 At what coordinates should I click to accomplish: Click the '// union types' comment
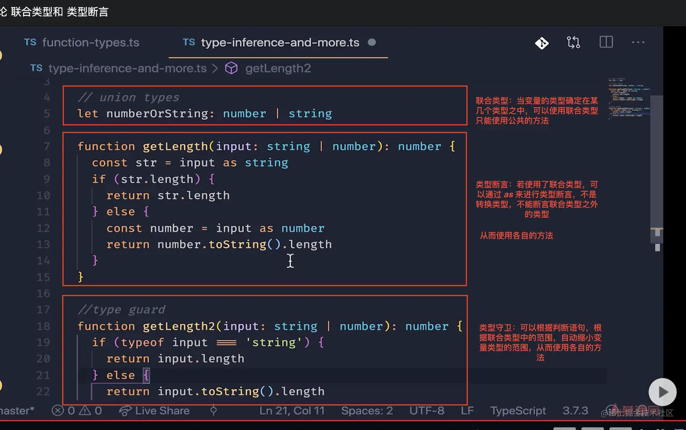[x=128, y=98]
